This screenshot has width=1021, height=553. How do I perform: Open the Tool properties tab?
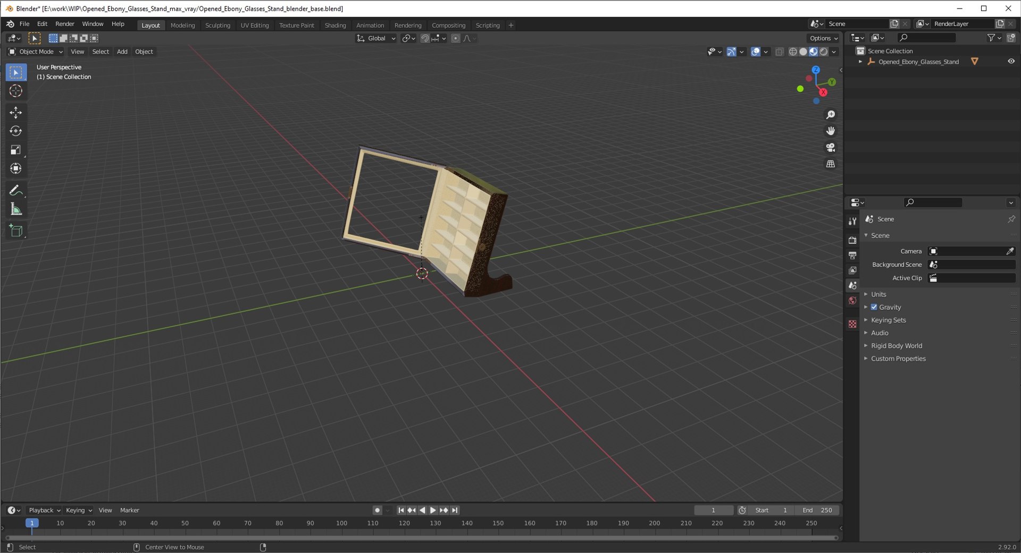tap(852, 221)
